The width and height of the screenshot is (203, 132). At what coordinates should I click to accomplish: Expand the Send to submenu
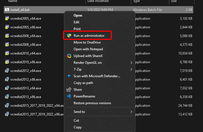(131, 112)
